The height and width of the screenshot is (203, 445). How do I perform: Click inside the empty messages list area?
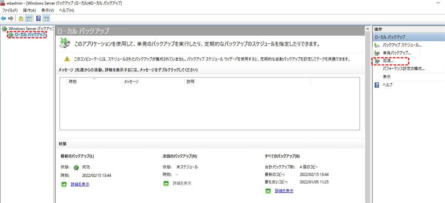click(x=210, y=107)
